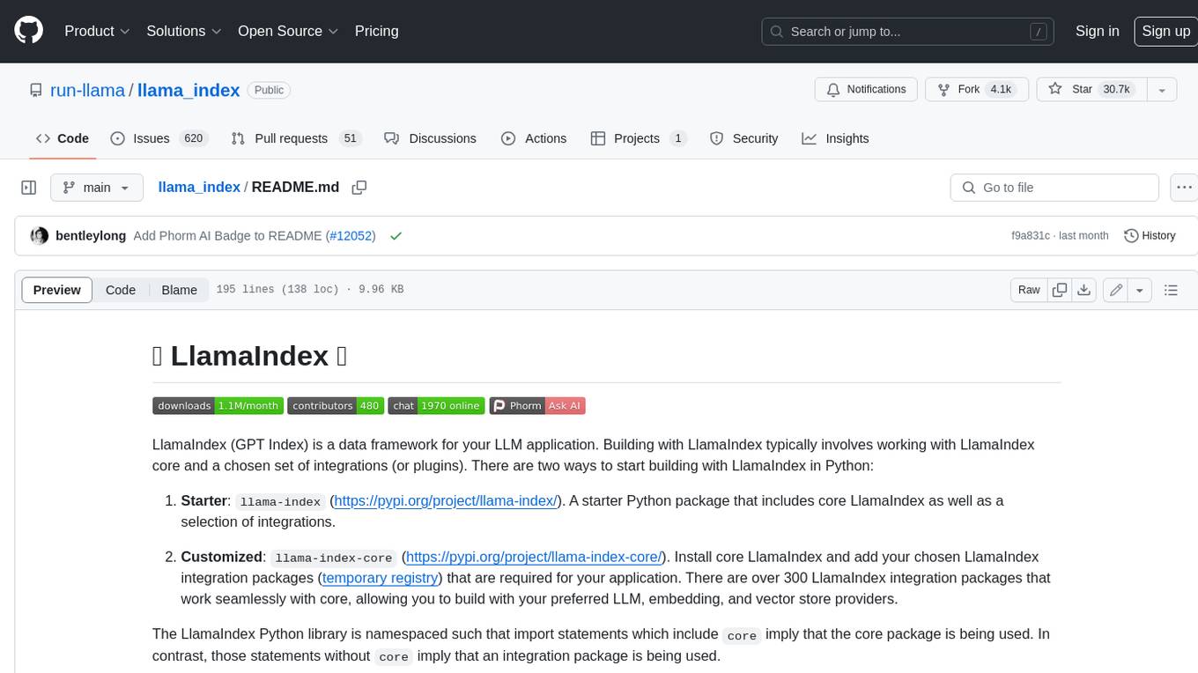Open the Pricing page
1198x673 pixels.
click(376, 31)
